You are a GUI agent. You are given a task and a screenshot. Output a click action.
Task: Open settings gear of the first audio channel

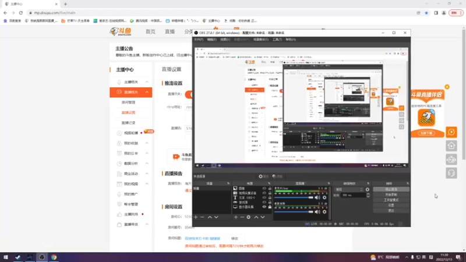pyautogui.click(x=324, y=197)
